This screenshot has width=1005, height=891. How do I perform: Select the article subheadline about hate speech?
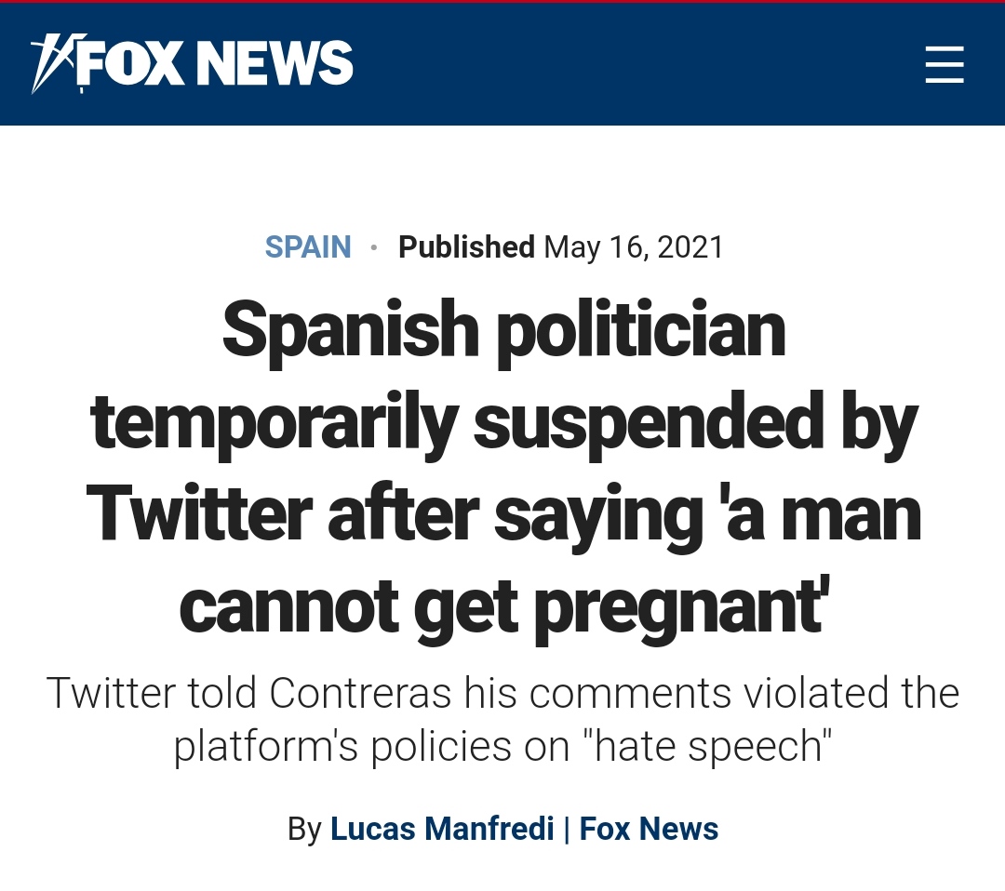(x=502, y=719)
